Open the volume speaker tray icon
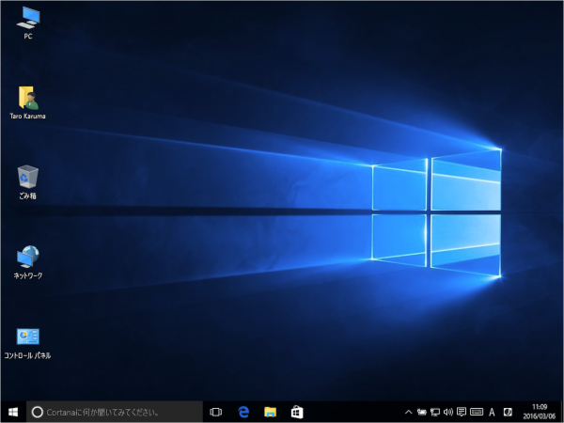The height and width of the screenshot is (423, 564). tap(448, 412)
